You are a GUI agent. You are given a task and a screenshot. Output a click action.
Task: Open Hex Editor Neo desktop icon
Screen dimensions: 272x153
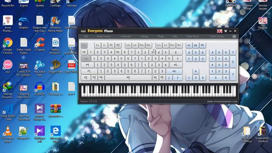[x=40, y=68]
